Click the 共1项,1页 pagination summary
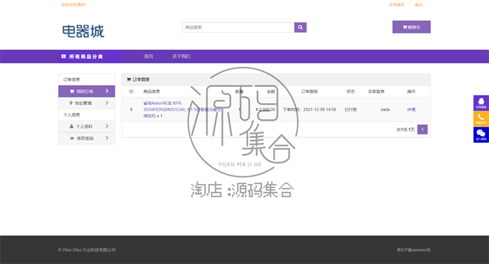The image size is (489, 264). pyautogui.click(x=405, y=130)
